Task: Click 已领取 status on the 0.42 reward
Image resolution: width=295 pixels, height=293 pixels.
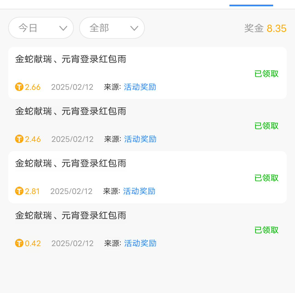Action: tap(266, 230)
